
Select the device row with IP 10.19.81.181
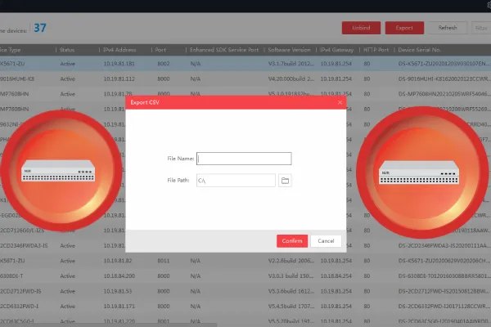(x=245, y=64)
